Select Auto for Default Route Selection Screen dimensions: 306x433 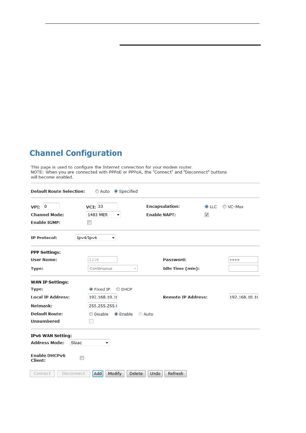(97, 191)
